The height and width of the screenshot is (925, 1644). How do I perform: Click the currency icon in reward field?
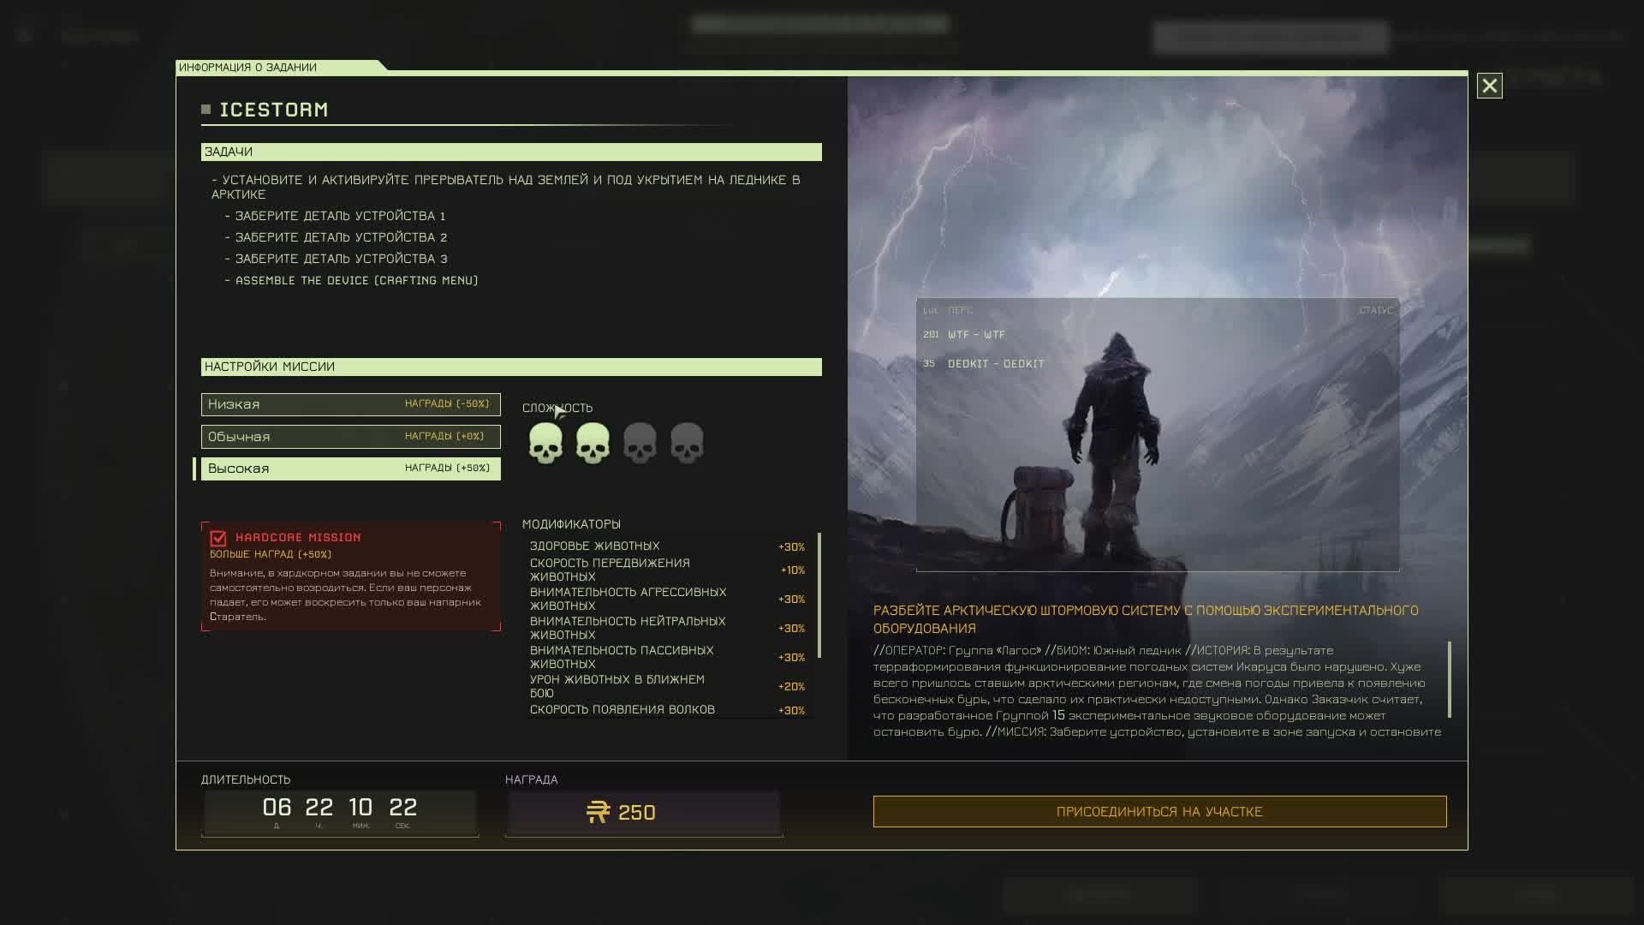[598, 812]
